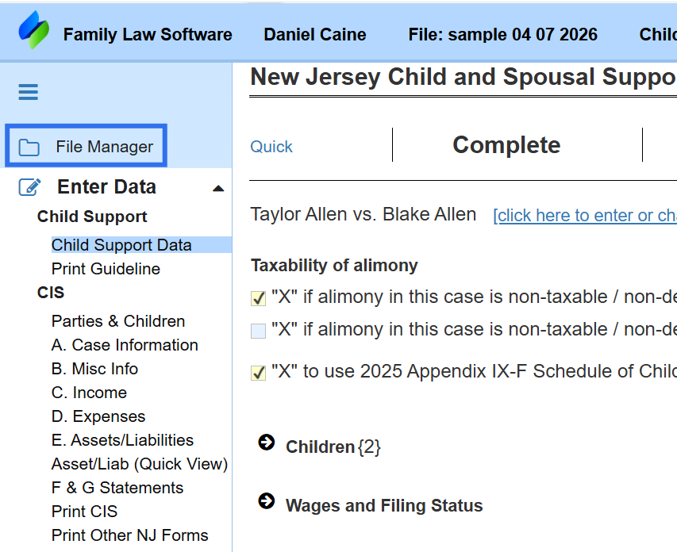677x552 pixels.
Task: Go to Parties & Children
Action: click(118, 321)
